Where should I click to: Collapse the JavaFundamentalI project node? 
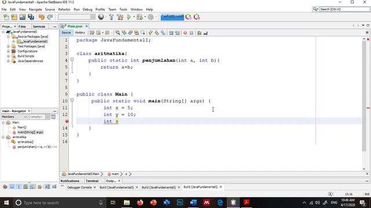tap(3, 32)
